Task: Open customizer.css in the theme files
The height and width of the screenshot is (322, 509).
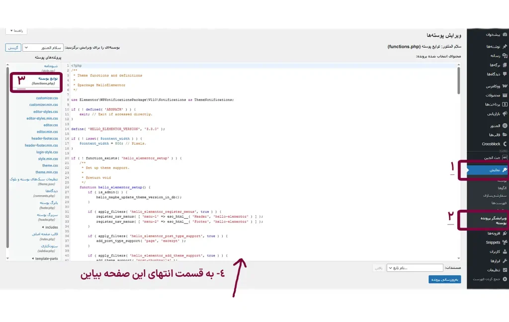Action: 47,98
